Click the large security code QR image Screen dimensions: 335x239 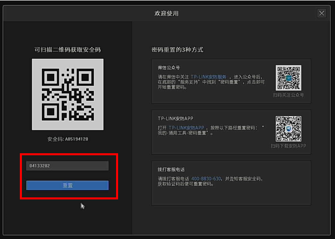click(x=68, y=94)
